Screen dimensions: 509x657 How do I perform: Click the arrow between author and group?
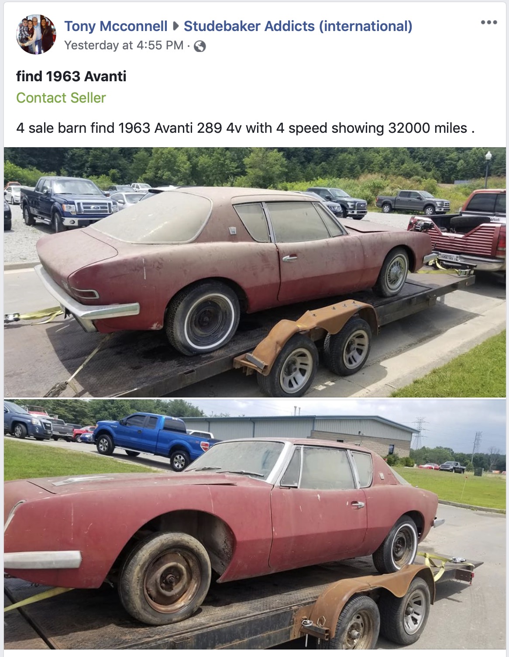click(x=175, y=26)
